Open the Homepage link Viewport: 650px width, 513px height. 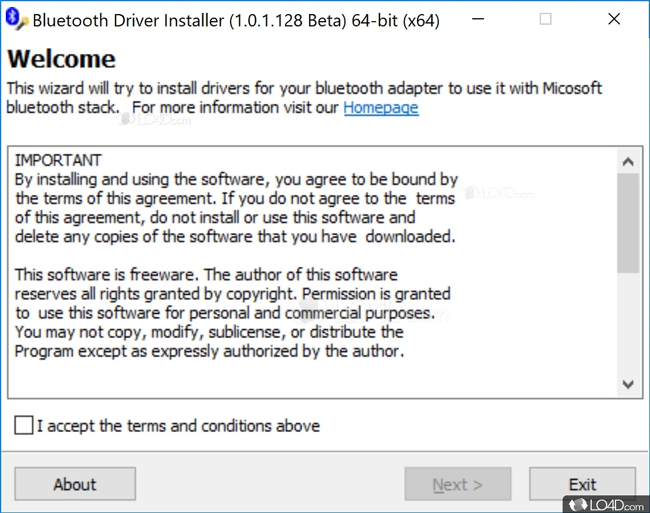point(381,108)
